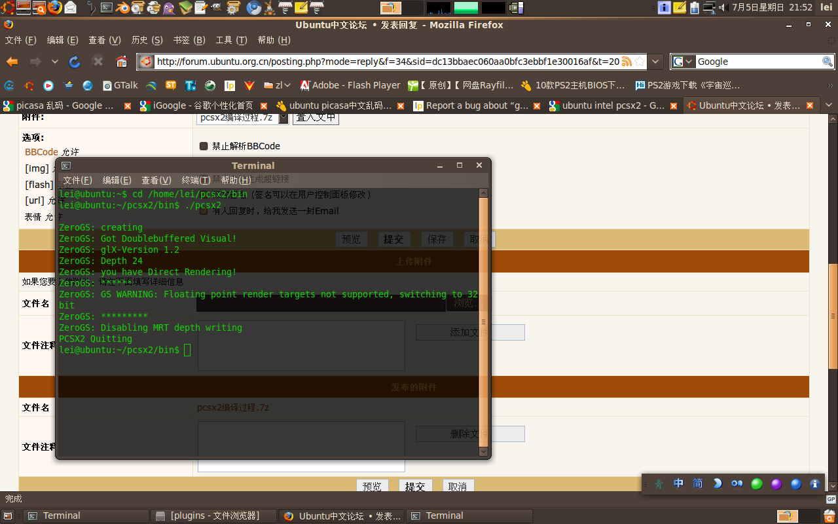The height and width of the screenshot is (524, 838).
Task: Click Firefox page vertical scrollbar thumb
Action: (833, 316)
